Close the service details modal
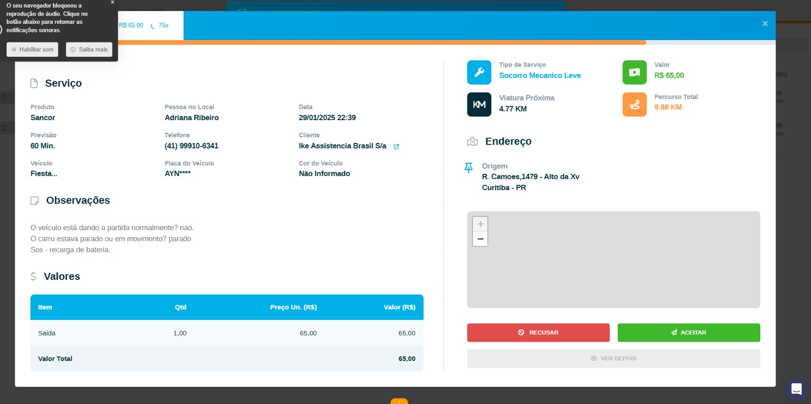Viewport: 811px width, 404px height. 765,24
